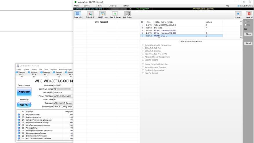Click the Sleep button
The width and height of the screenshot is (254, 143).
pos(248,34)
